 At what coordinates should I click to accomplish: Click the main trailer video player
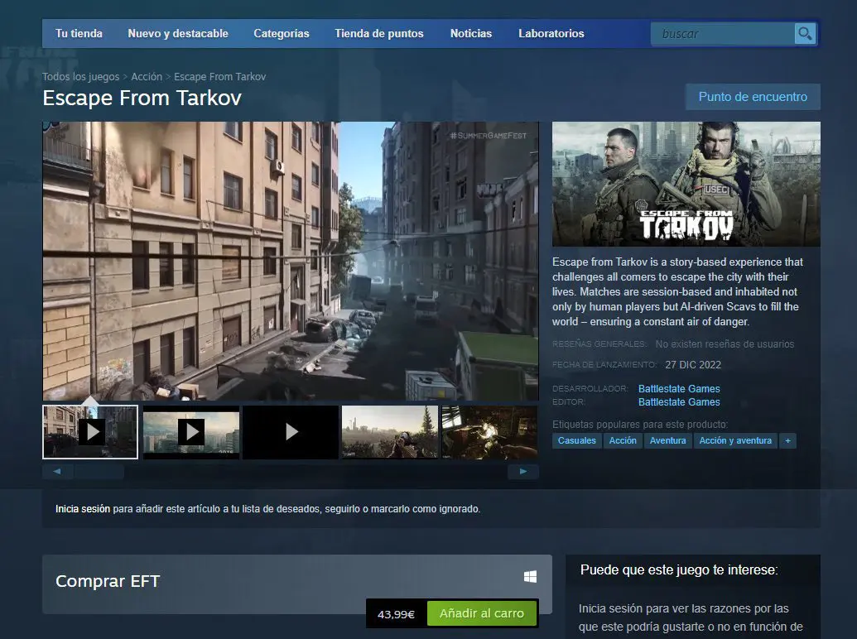click(x=291, y=261)
